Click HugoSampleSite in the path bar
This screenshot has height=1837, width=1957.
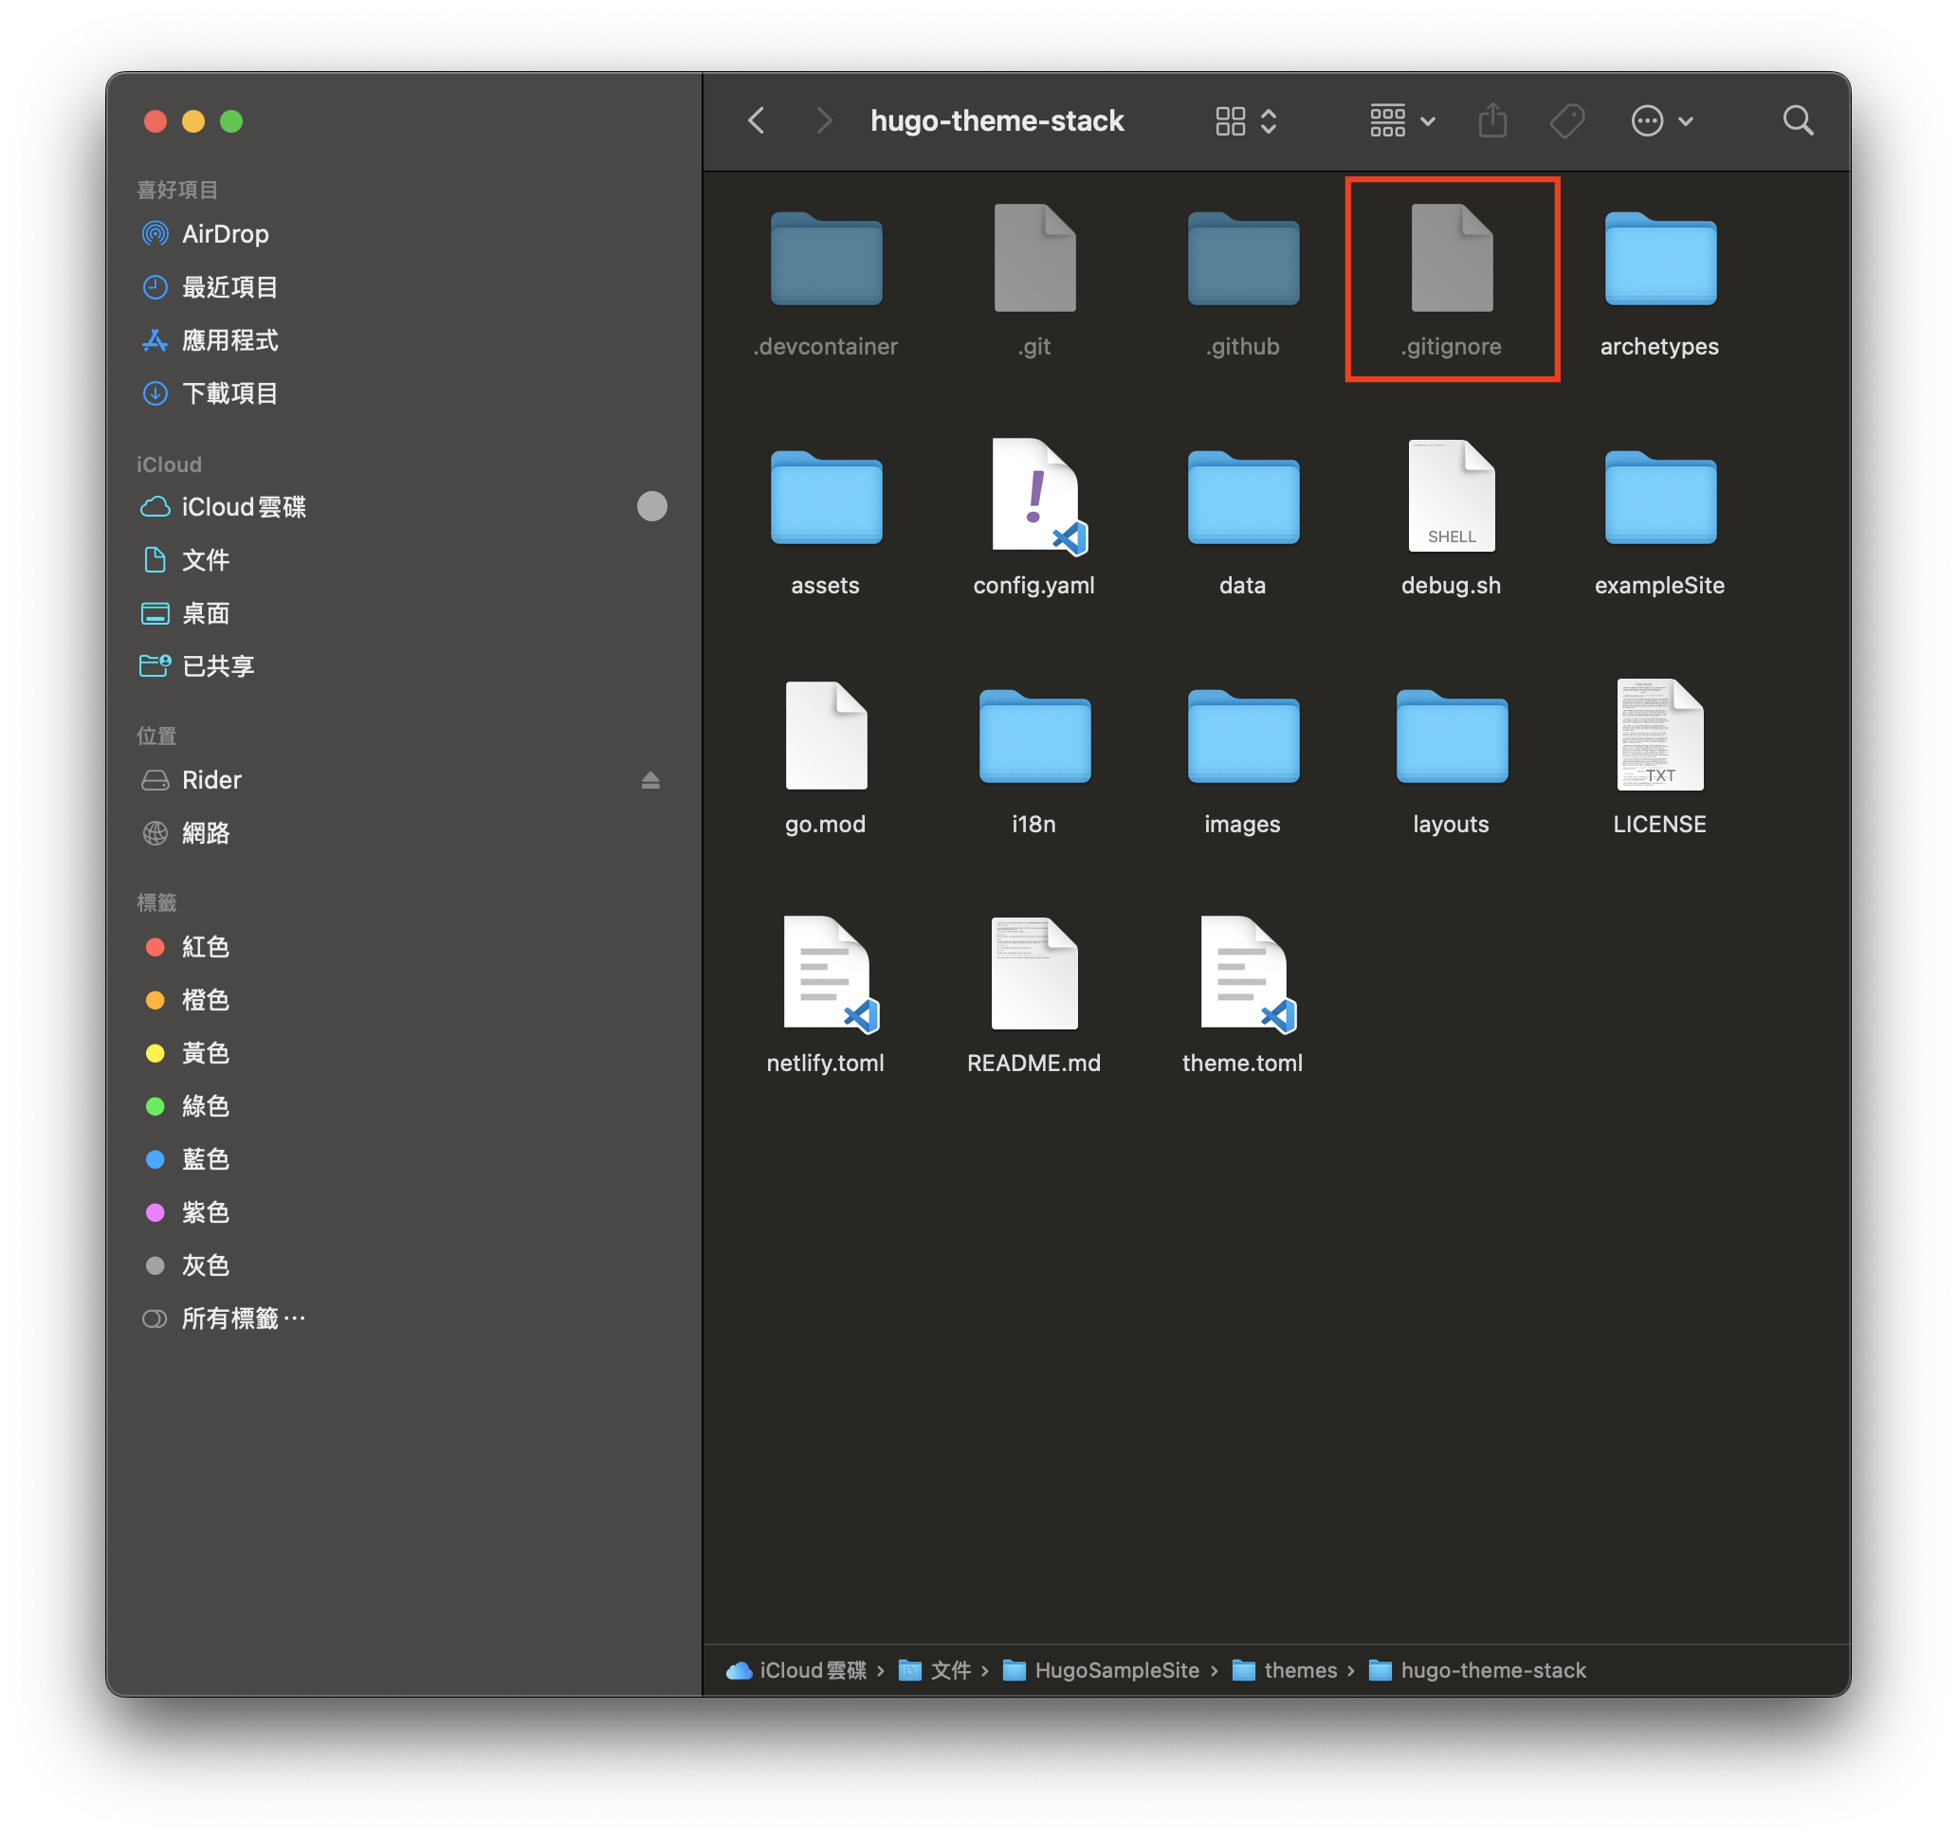pyautogui.click(x=1101, y=1671)
